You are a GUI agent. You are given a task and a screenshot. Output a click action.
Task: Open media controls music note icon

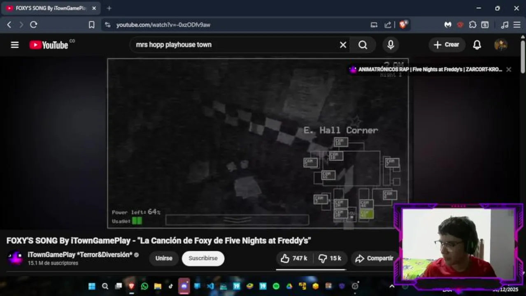click(x=505, y=25)
